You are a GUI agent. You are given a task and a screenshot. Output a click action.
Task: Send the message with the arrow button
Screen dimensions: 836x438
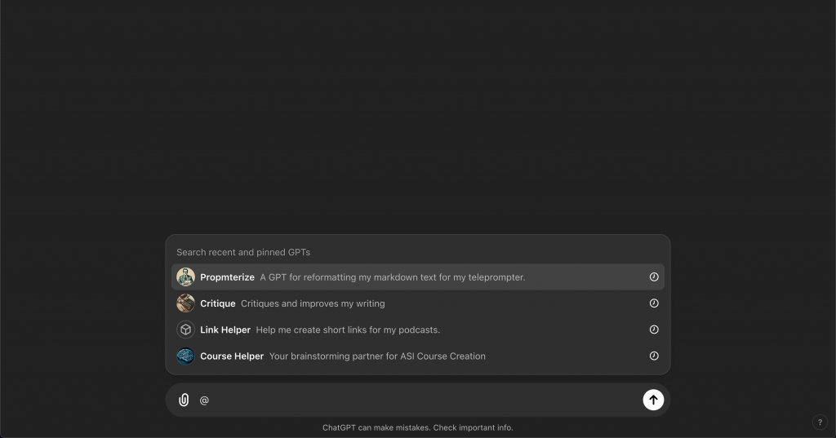tap(653, 400)
